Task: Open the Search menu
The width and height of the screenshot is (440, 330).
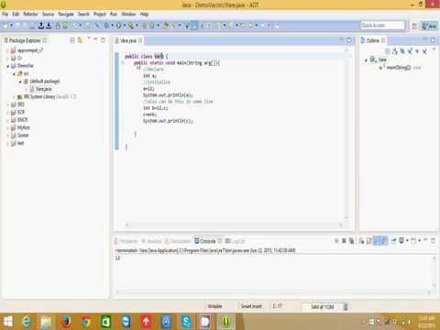Action: [x=83, y=14]
